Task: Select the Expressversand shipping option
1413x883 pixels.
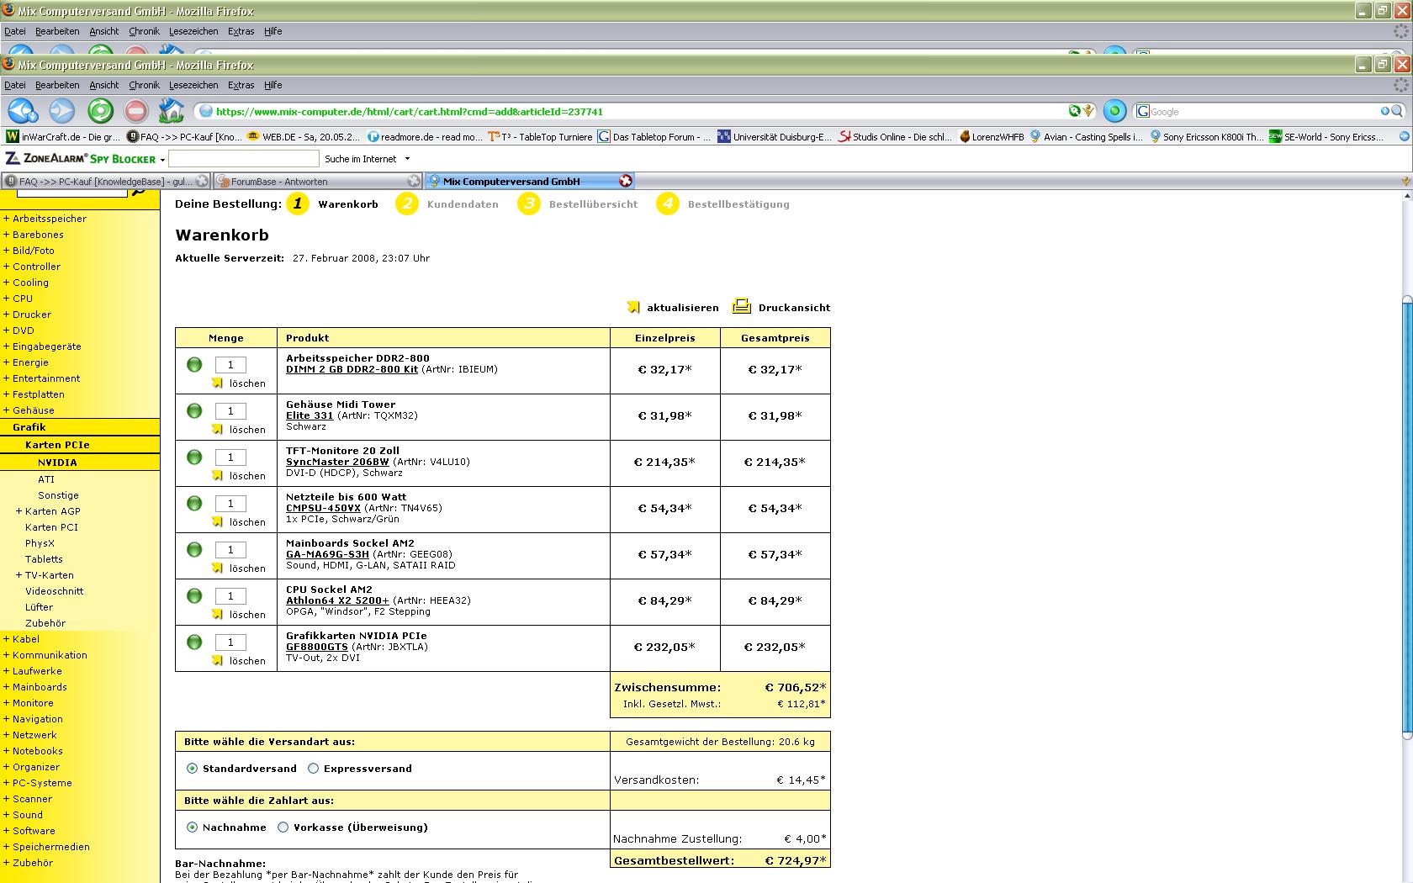Action: [x=314, y=768]
